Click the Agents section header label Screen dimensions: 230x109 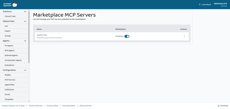coord(6,41)
